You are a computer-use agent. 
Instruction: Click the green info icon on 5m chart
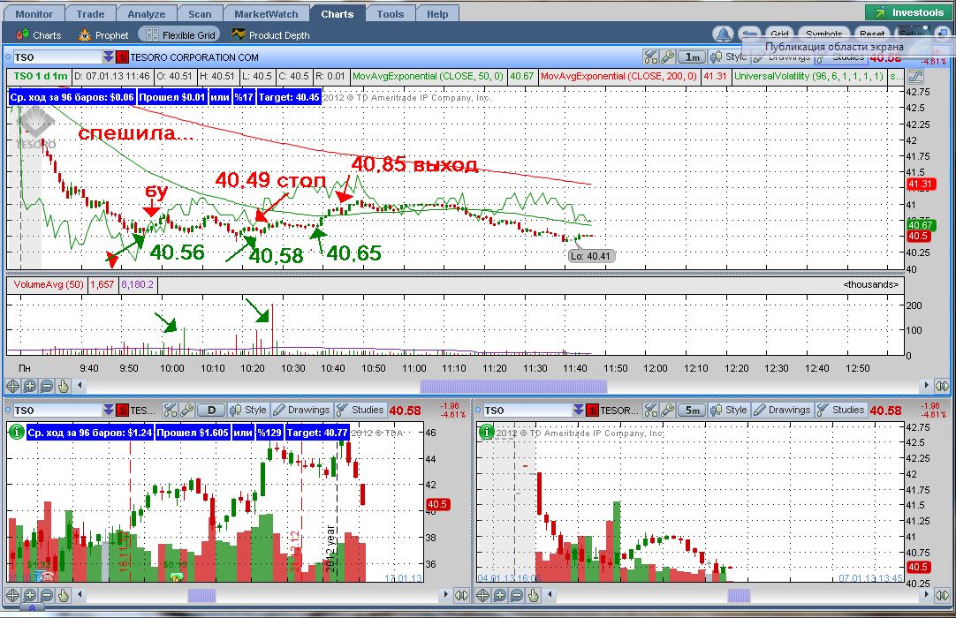(487, 432)
